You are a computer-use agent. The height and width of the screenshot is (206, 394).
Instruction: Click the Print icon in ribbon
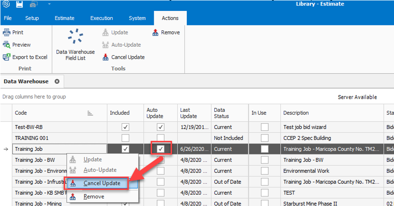pyautogui.click(x=7, y=33)
